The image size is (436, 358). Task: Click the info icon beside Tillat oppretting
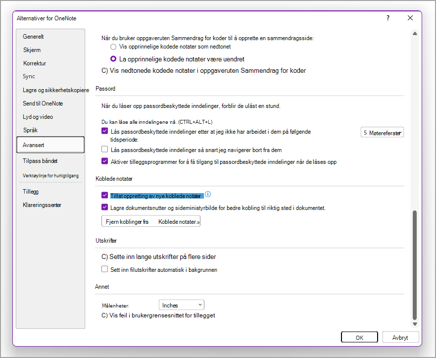pos(208,195)
